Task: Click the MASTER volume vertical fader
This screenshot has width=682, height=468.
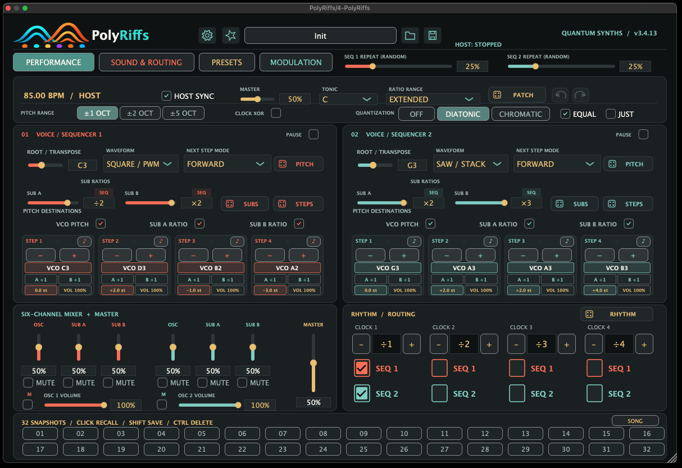Action: 313,363
